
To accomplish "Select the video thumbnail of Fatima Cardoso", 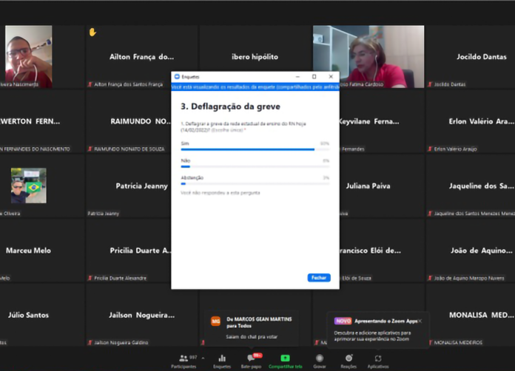I will 368,56.
